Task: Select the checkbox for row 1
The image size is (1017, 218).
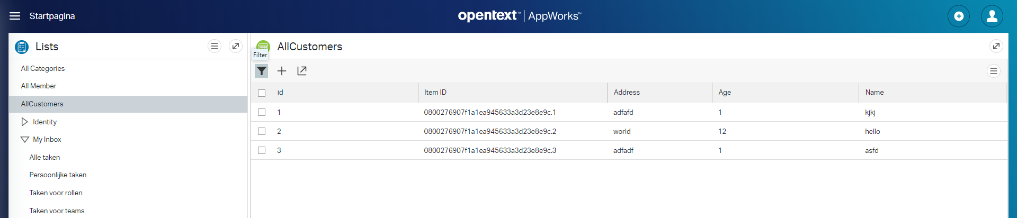Action: 262,112
